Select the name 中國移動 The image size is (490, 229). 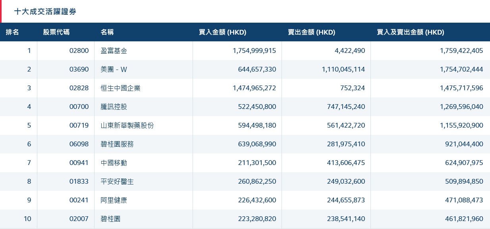(x=114, y=163)
